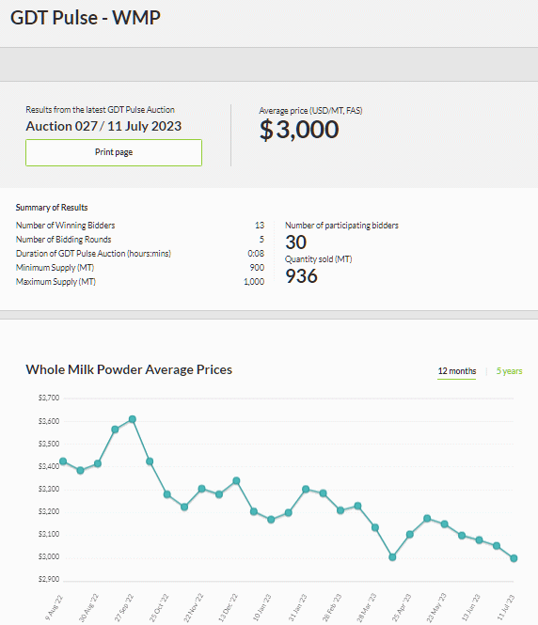Switch chart to 5 years view
Image resolution: width=538 pixels, height=625 pixels.
509,371
